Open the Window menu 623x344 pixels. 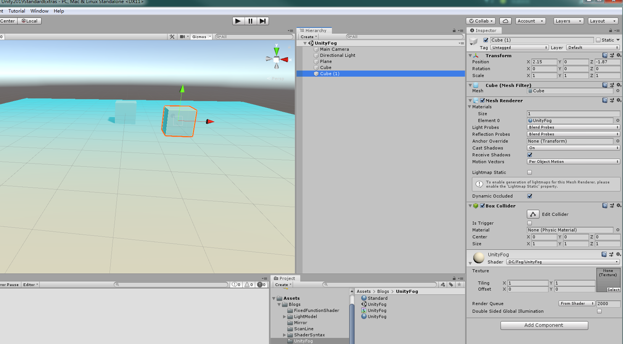pyautogui.click(x=39, y=11)
